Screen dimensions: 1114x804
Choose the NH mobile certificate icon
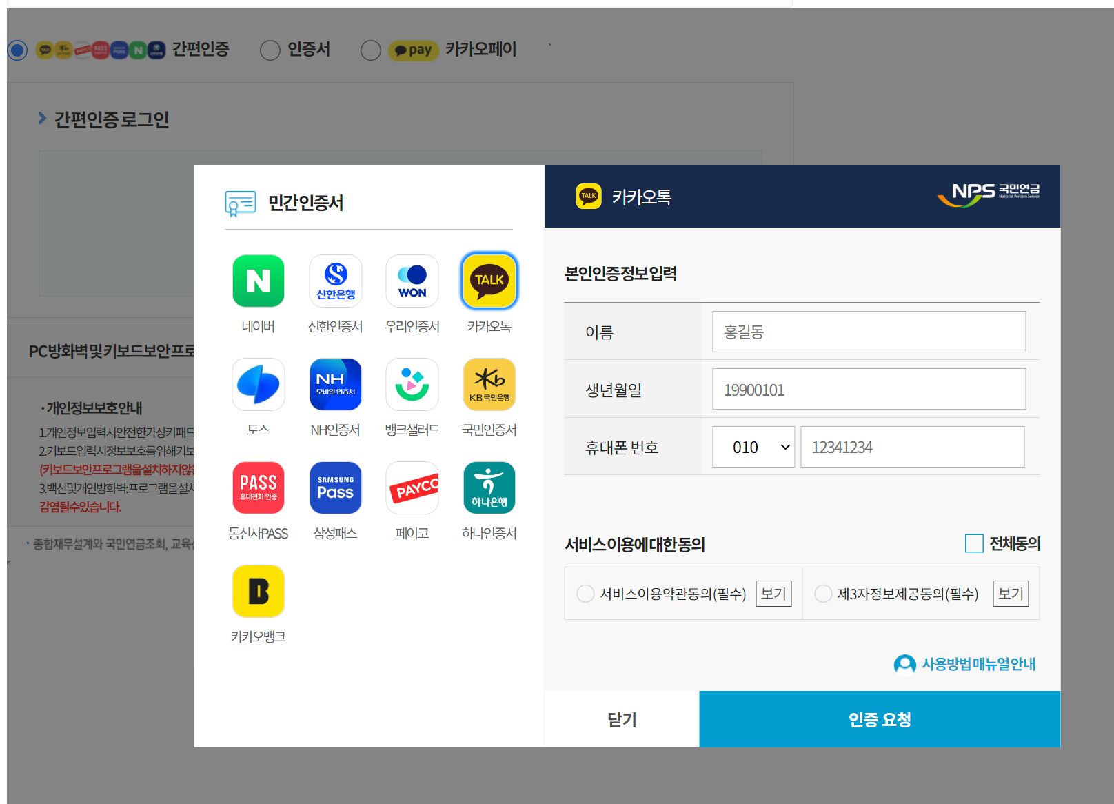pyautogui.click(x=336, y=384)
